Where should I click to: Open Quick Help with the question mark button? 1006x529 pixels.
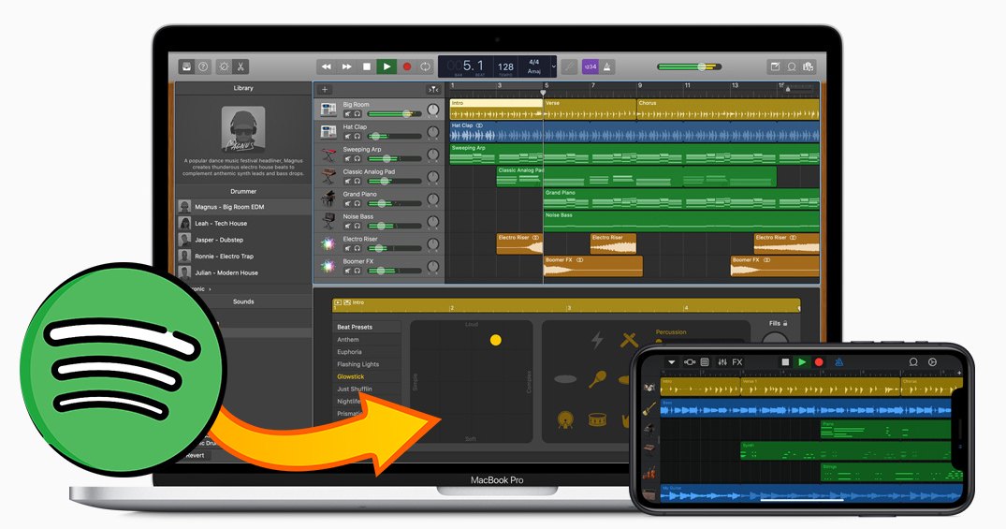tap(203, 66)
